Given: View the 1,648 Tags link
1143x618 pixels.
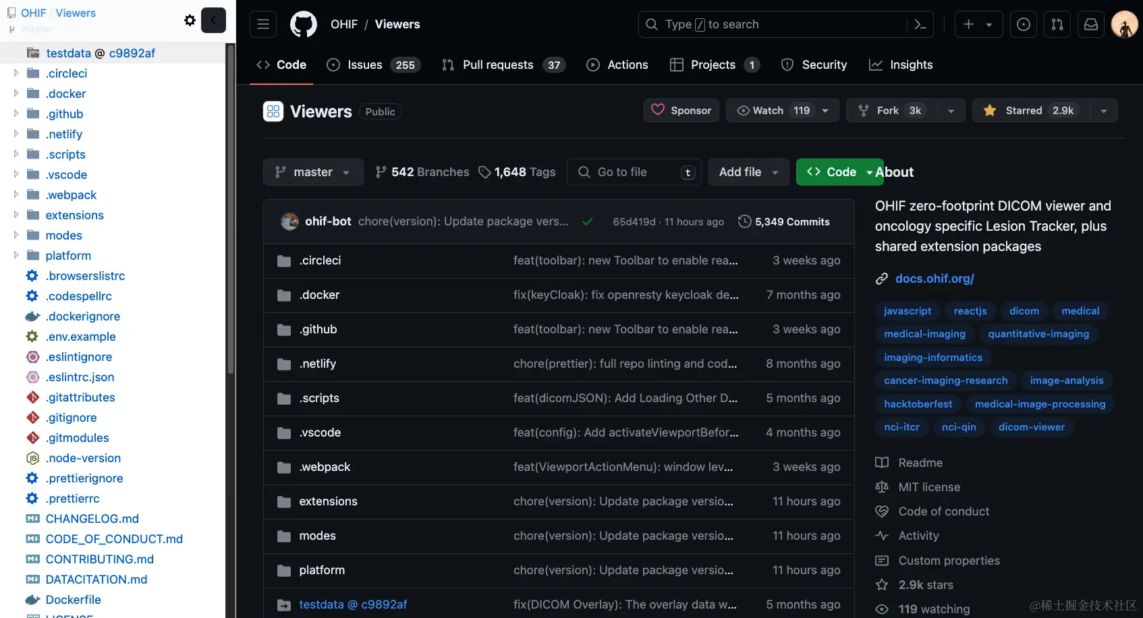Looking at the screenshot, I should click(517, 172).
